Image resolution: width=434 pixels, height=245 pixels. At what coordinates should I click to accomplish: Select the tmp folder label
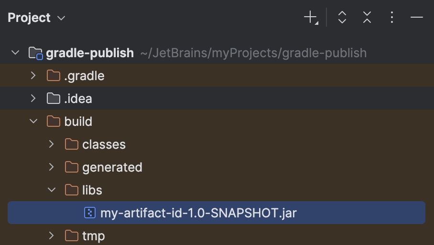point(93,236)
